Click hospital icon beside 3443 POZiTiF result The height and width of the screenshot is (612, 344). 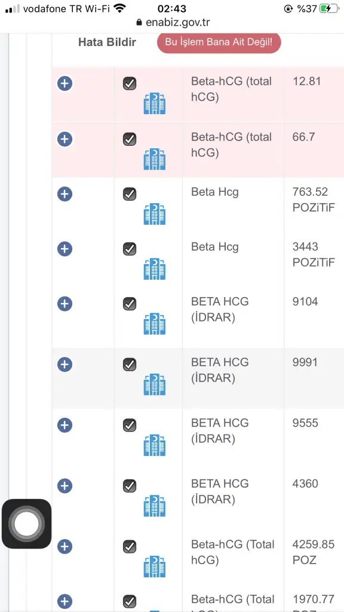155,268
